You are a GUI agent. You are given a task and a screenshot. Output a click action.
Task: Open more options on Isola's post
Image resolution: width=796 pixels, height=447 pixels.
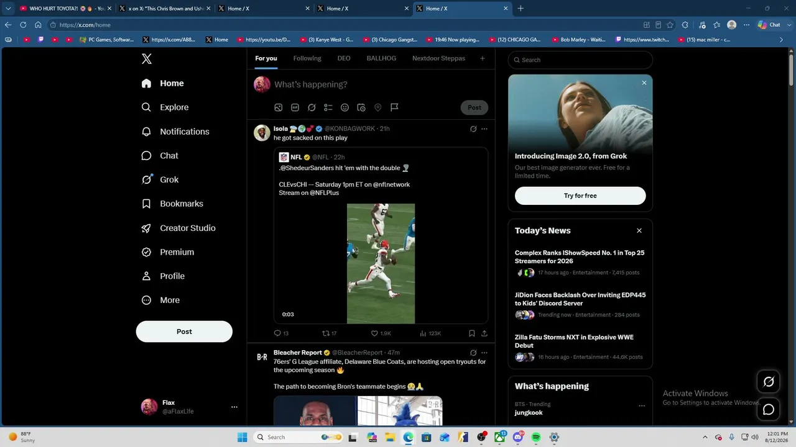484,129
